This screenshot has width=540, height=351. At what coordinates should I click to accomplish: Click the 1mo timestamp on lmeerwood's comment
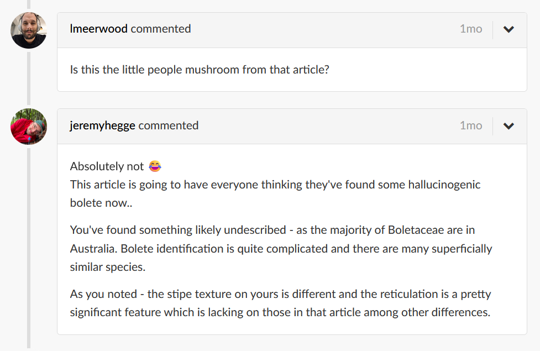coord(470,29)
